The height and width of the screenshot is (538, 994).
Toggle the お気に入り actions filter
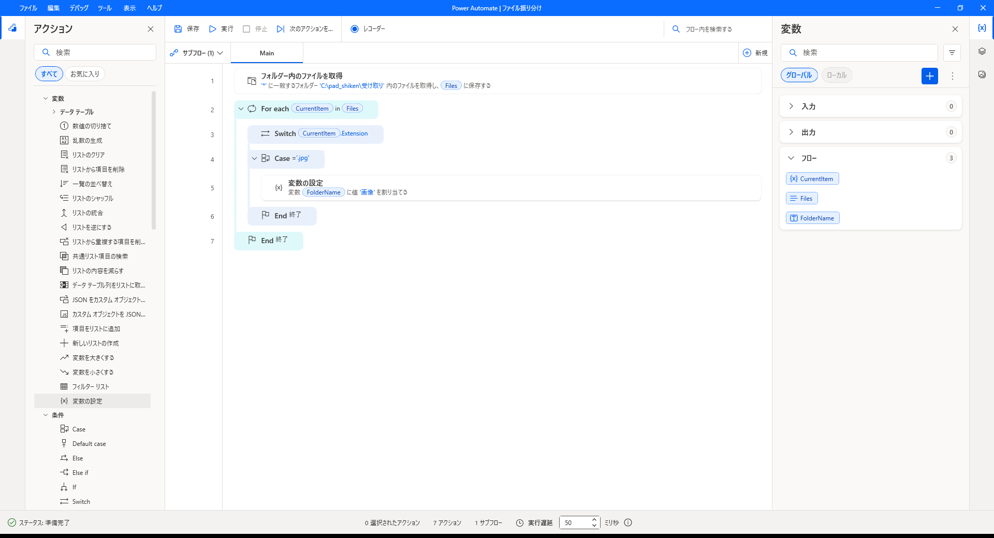click(x=85, y=74)
